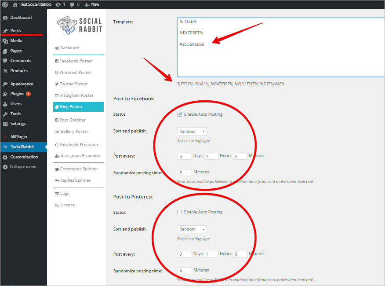Click the Facebook Randomize posting time Minutes field
Viewport: 385px width, 286px height.
click(185, 172)
